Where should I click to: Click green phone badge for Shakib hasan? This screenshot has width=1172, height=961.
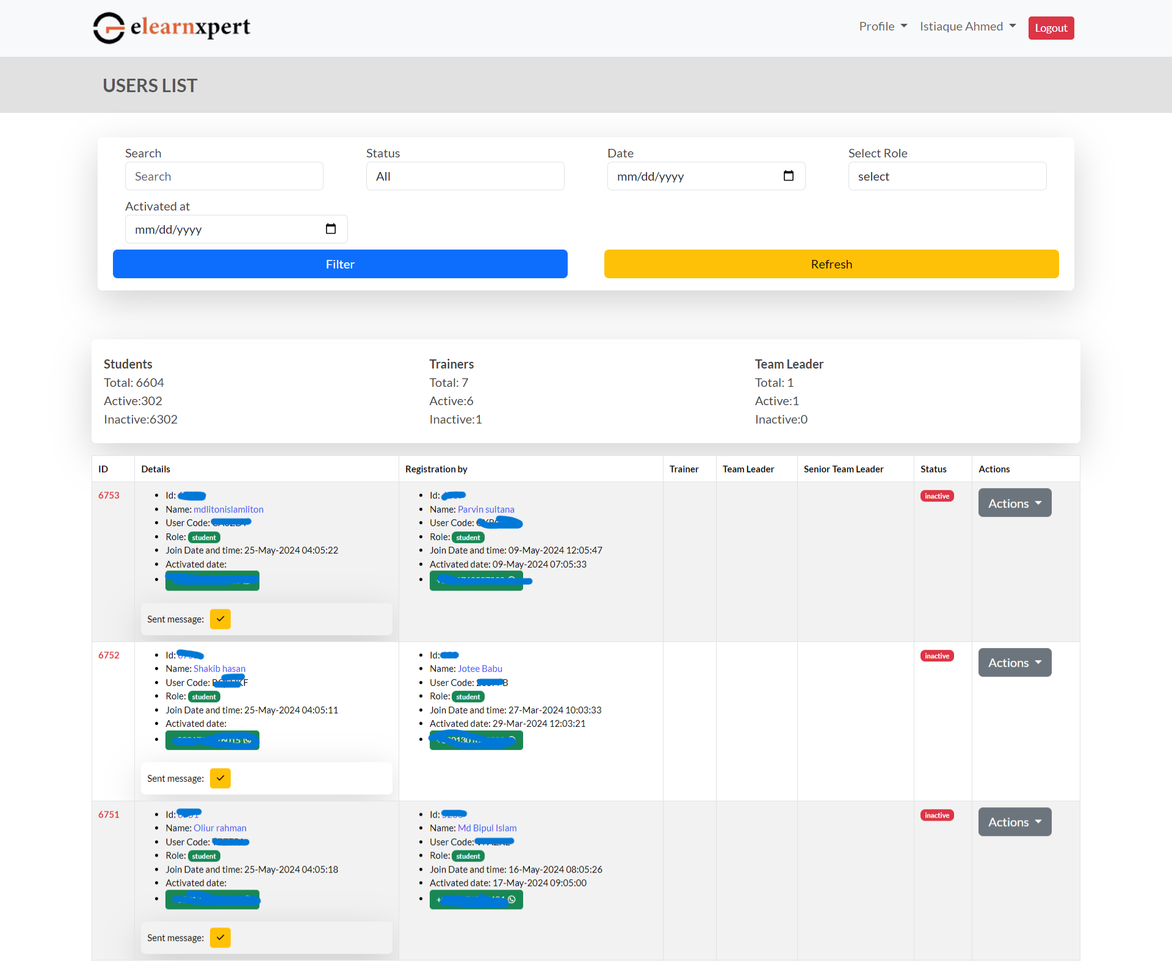(212, 740)
